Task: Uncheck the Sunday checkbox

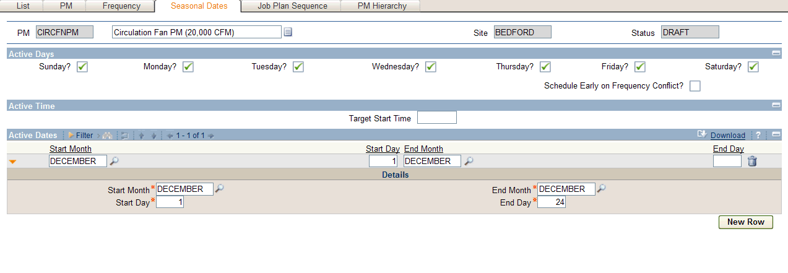Action: 82,67
